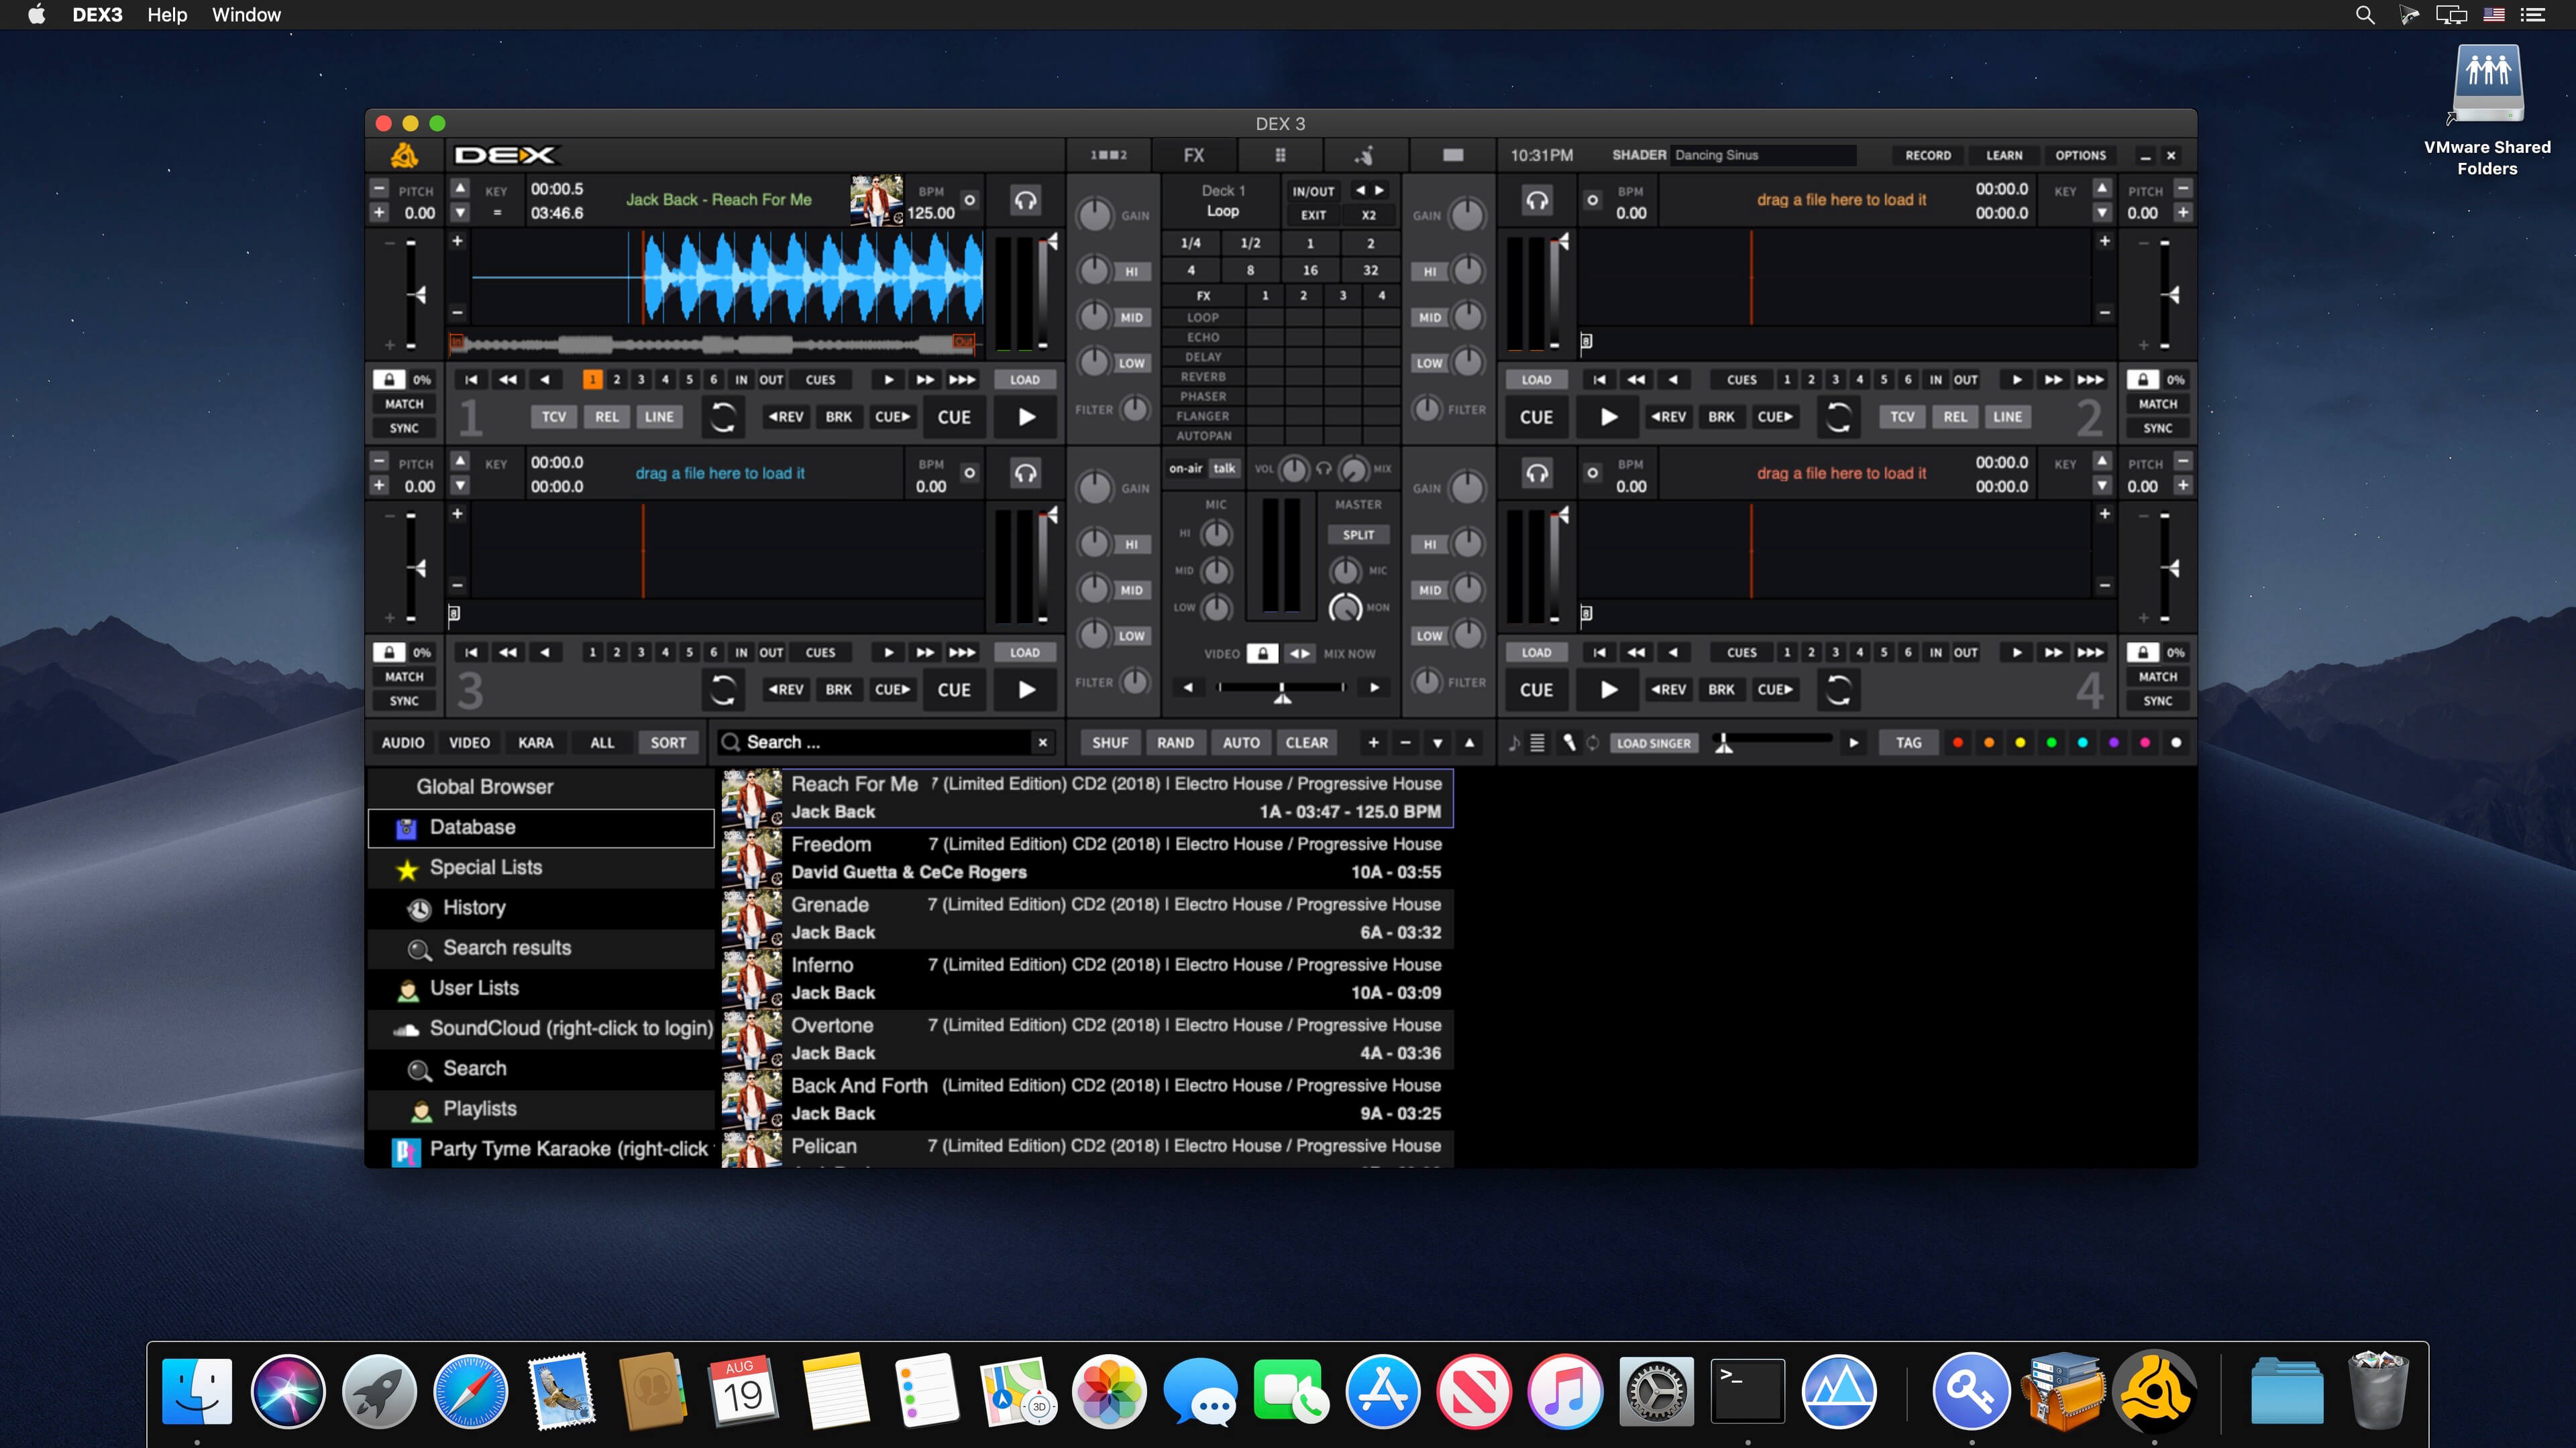This screenshot has width=2576, height=1448.
Task: Expand the Special Lists browser item
Action: point(486,867)
